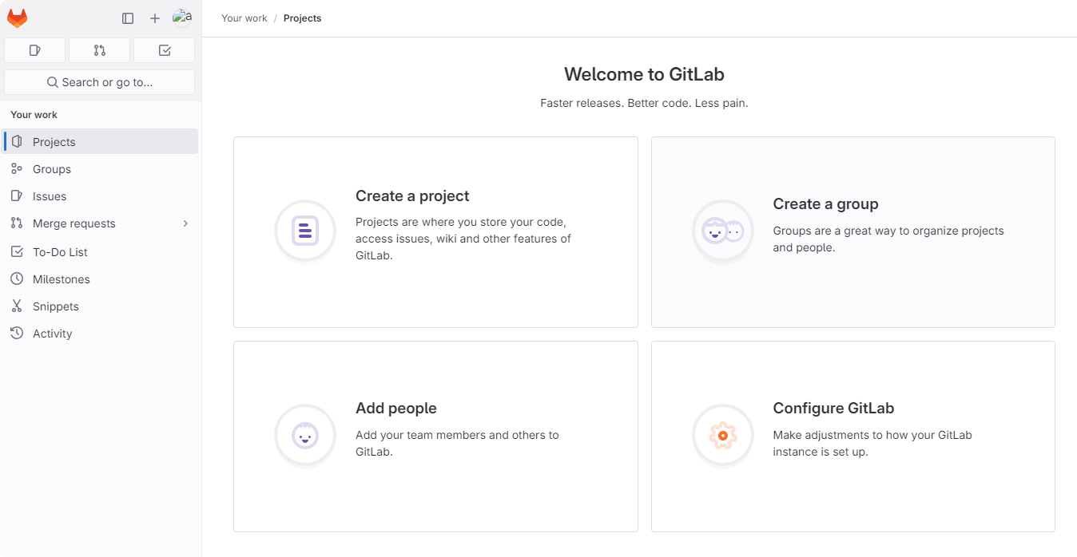The width and height of the screenshot is (1077, 557).
Task: Click Your work breadcrumb link
Action: (x=244, y=18)
